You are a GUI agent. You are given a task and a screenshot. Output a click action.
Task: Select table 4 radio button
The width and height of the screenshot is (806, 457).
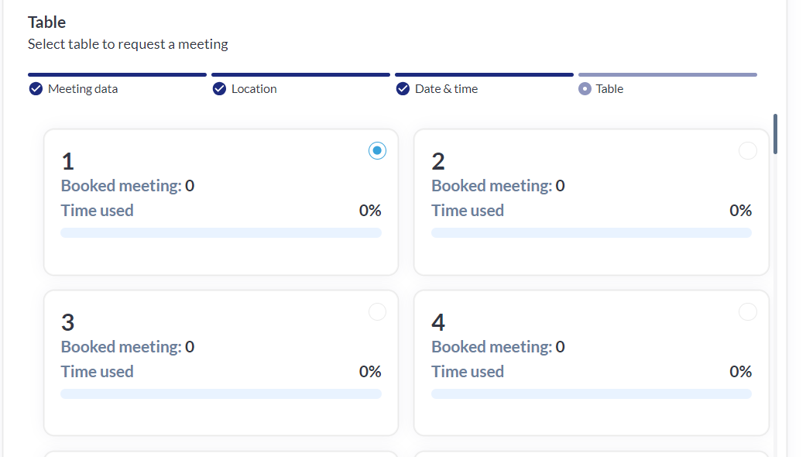(748, 312)
